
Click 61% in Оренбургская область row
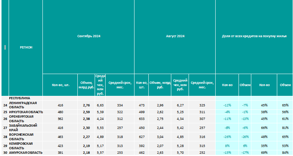tap(285, 119)
